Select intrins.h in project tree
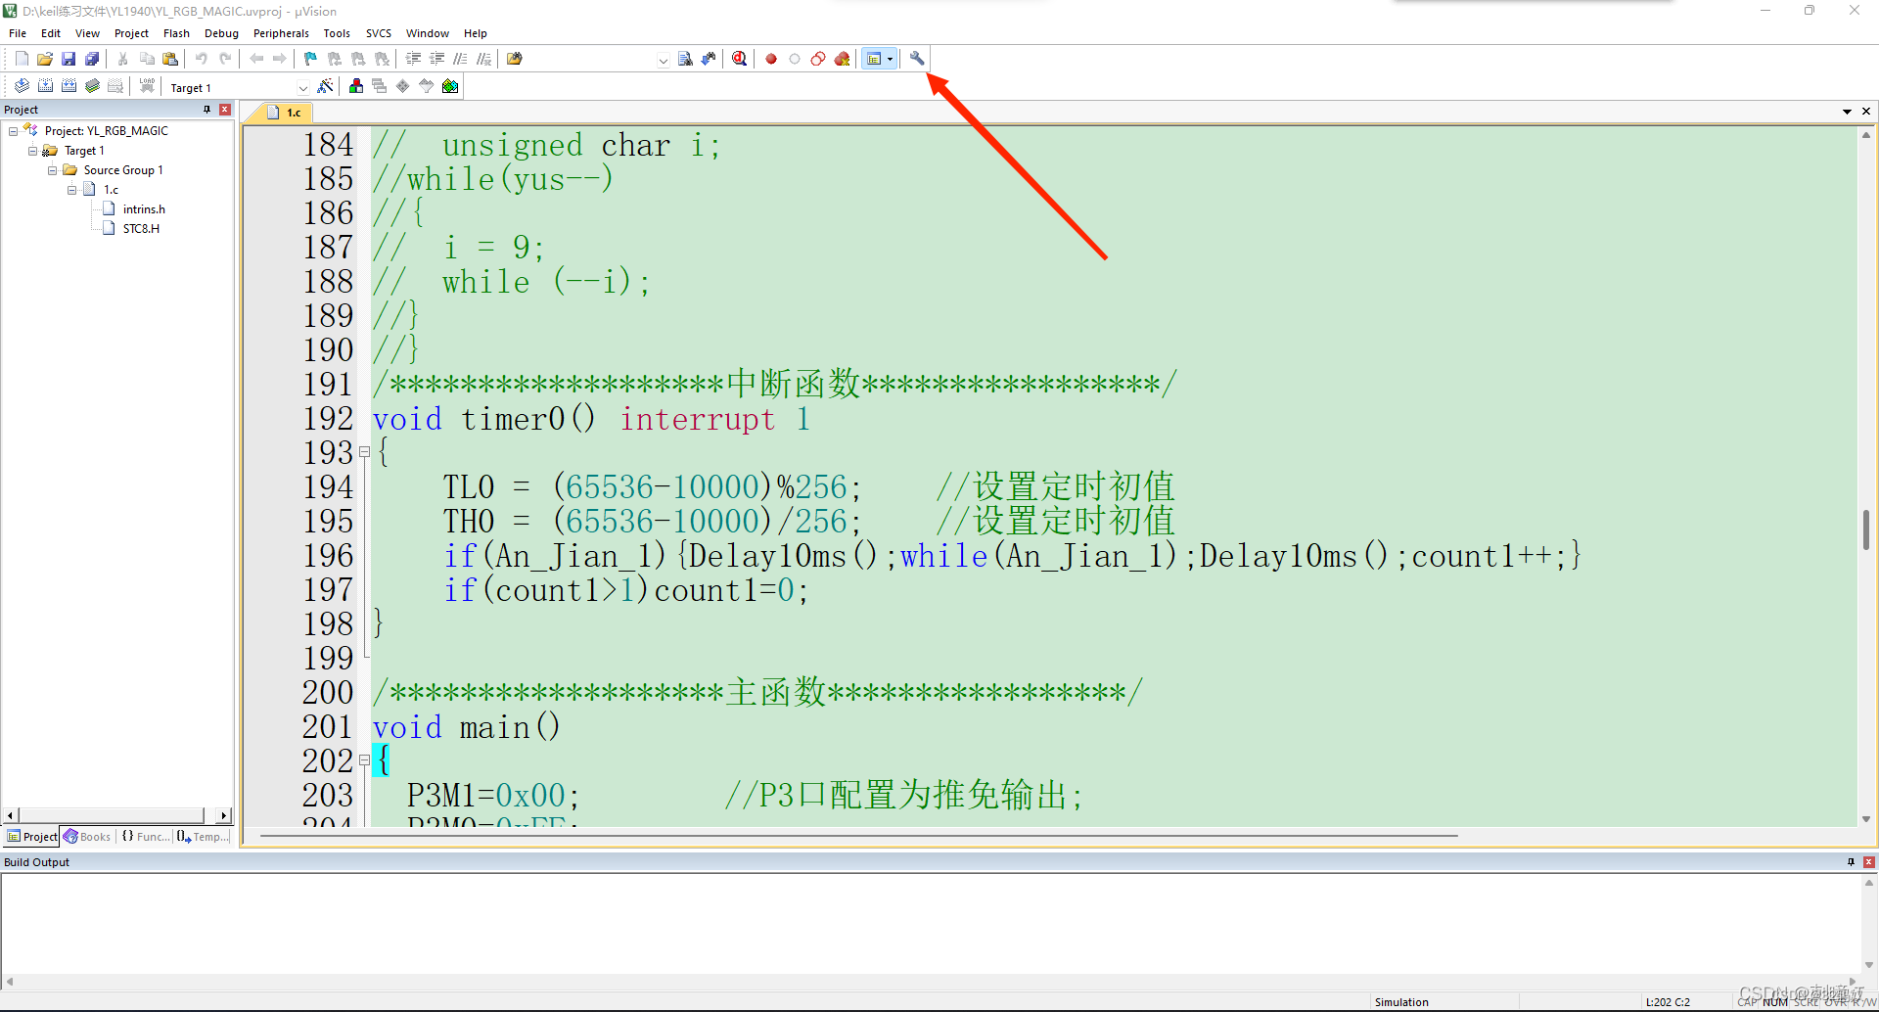Image resolution: width=1879 pixels, height=1012 pixels. pyautogui.click(x=144, y=209)
